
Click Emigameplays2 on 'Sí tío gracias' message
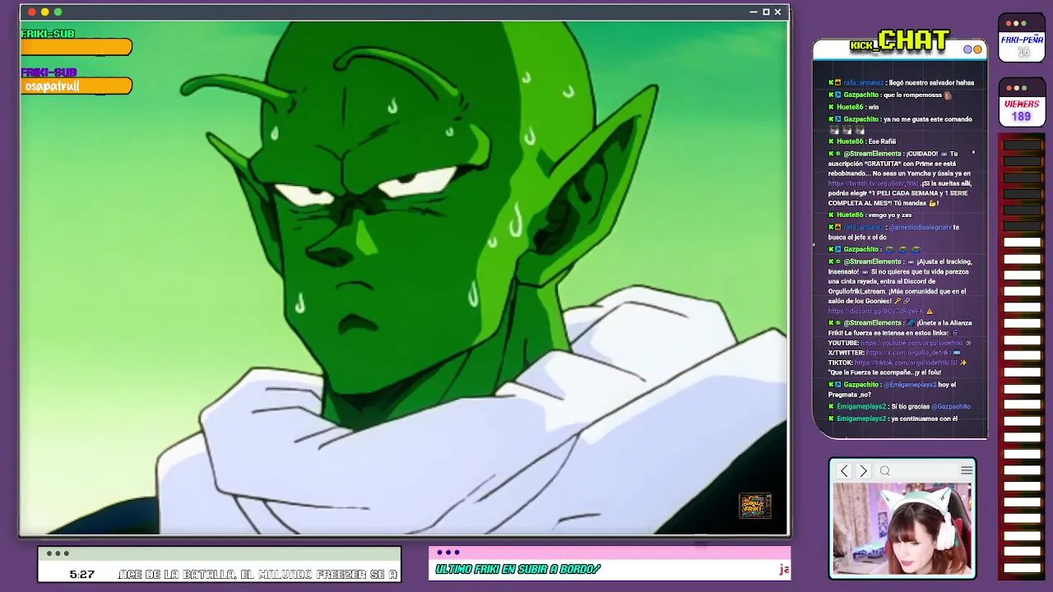click(x=861, y=406)
